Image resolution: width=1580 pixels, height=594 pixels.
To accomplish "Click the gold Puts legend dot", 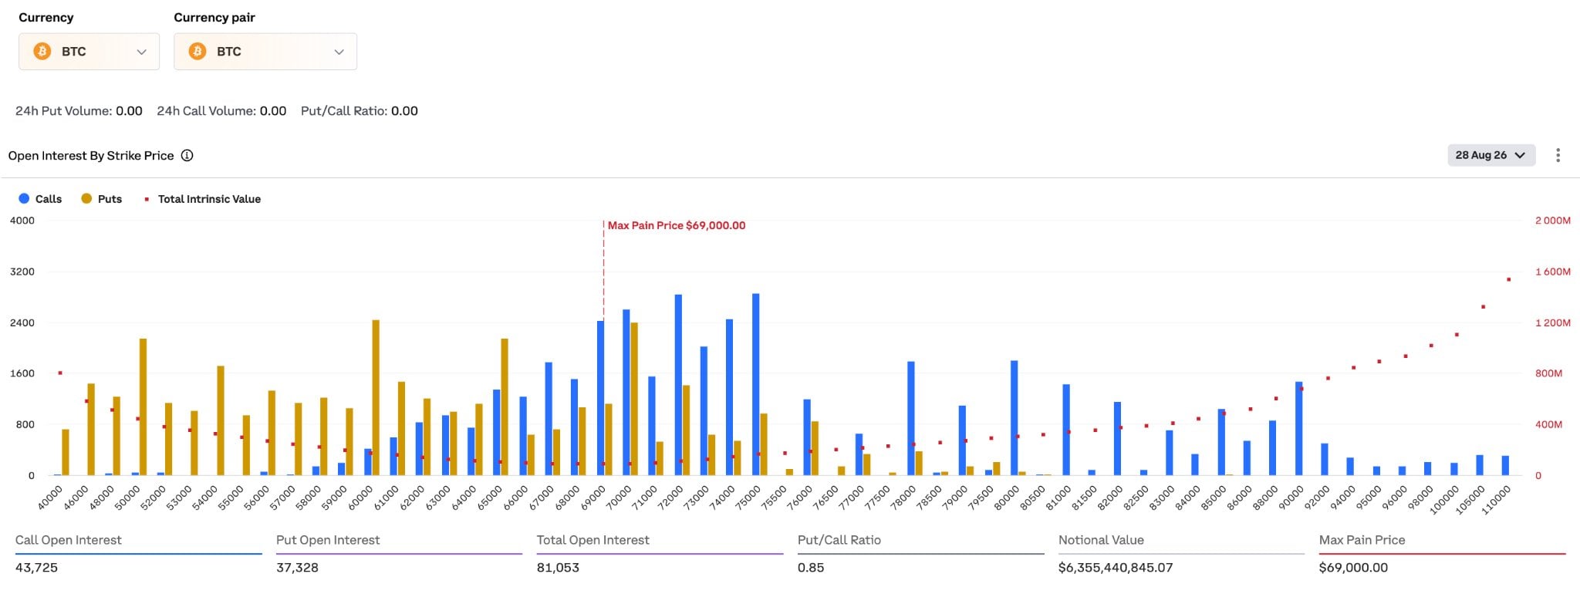I will [86, 198].
